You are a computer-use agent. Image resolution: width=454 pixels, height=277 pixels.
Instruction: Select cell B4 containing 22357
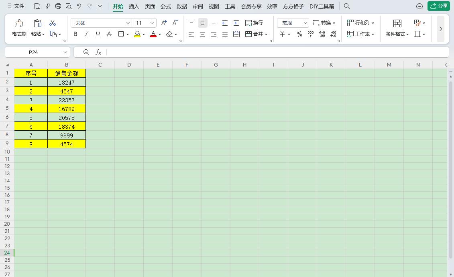tap(67, 100)
